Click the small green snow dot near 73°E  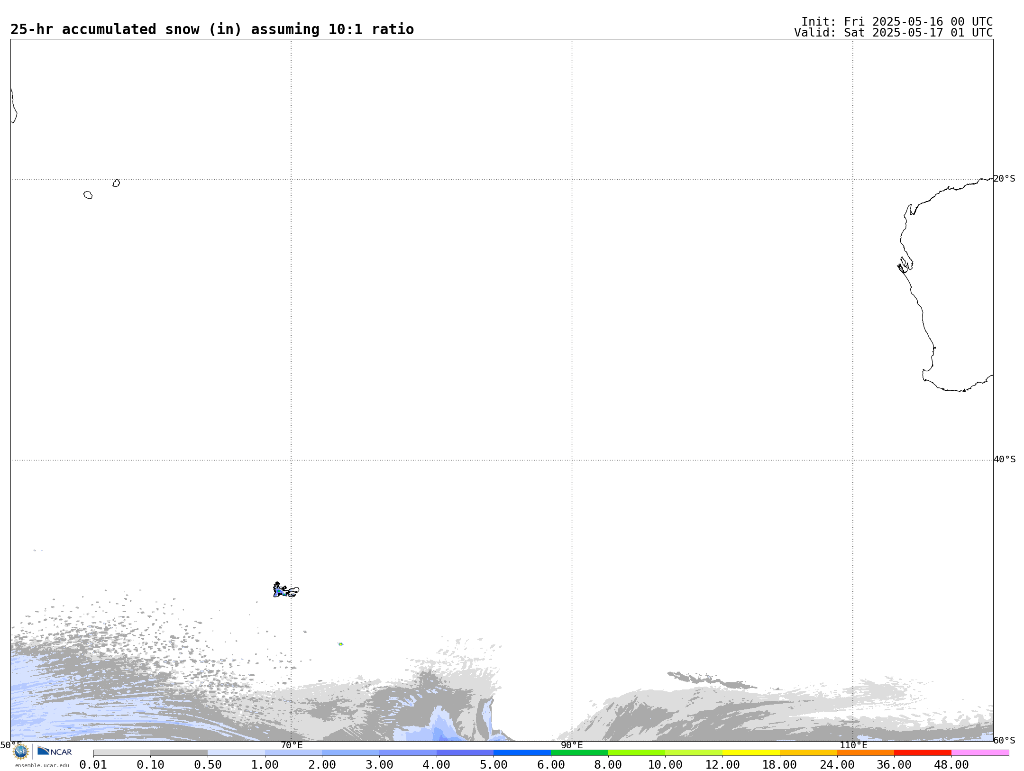pyautogui.click(x=340, y=644)
